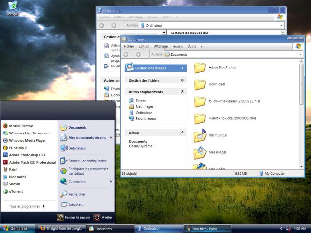
Task: Open Paint from the start menu
Action: coord(10,169)
